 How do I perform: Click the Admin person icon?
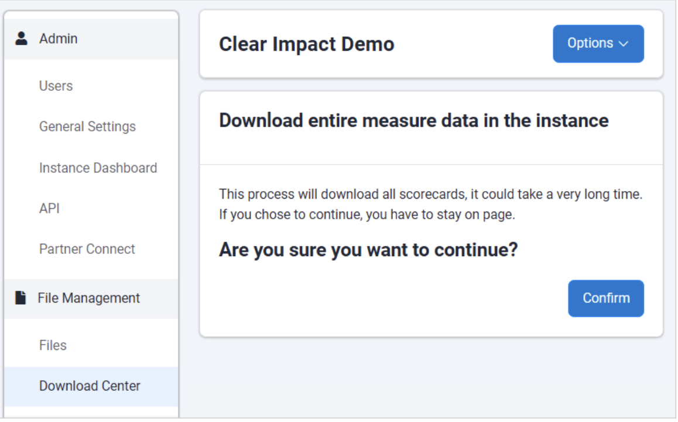coord(22,39)
